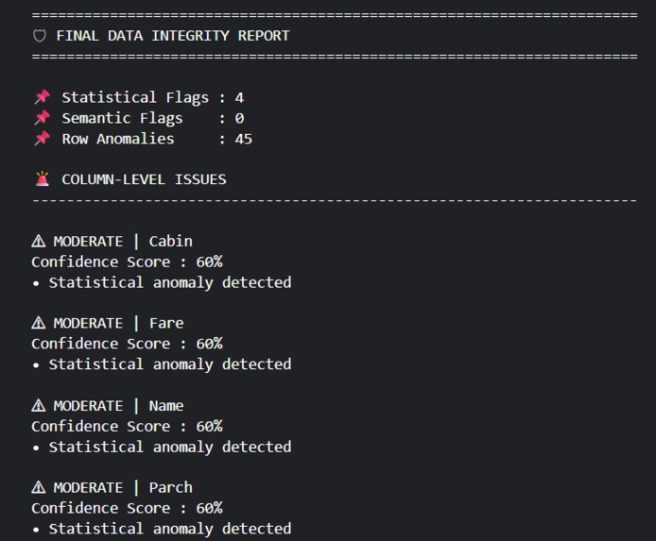Click the Confidence Score line under Parch

tap(128, 508)
